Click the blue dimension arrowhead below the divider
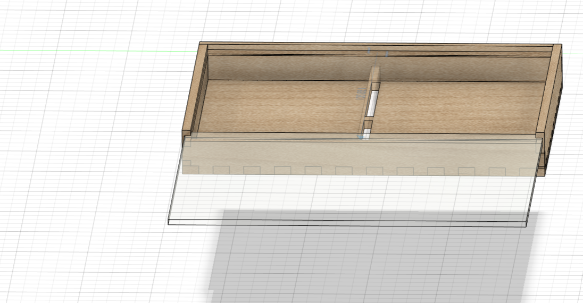Viewport: 583px width, 303px height. tap(360, 138)
